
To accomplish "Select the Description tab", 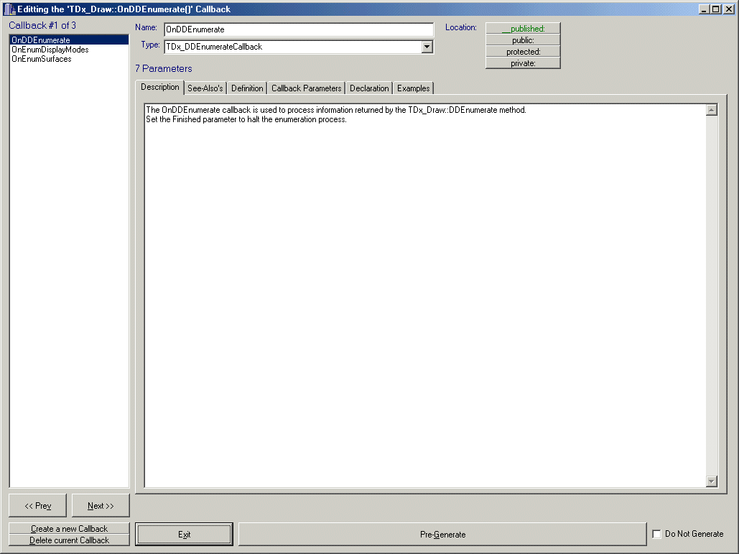I will pos(160,88).
